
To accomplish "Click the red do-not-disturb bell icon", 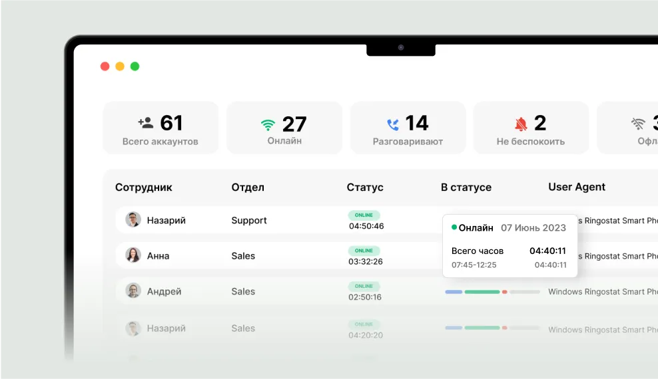I will click(521, 124).
